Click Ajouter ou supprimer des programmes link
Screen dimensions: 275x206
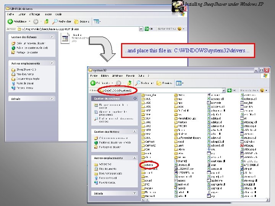click(111, 113)
